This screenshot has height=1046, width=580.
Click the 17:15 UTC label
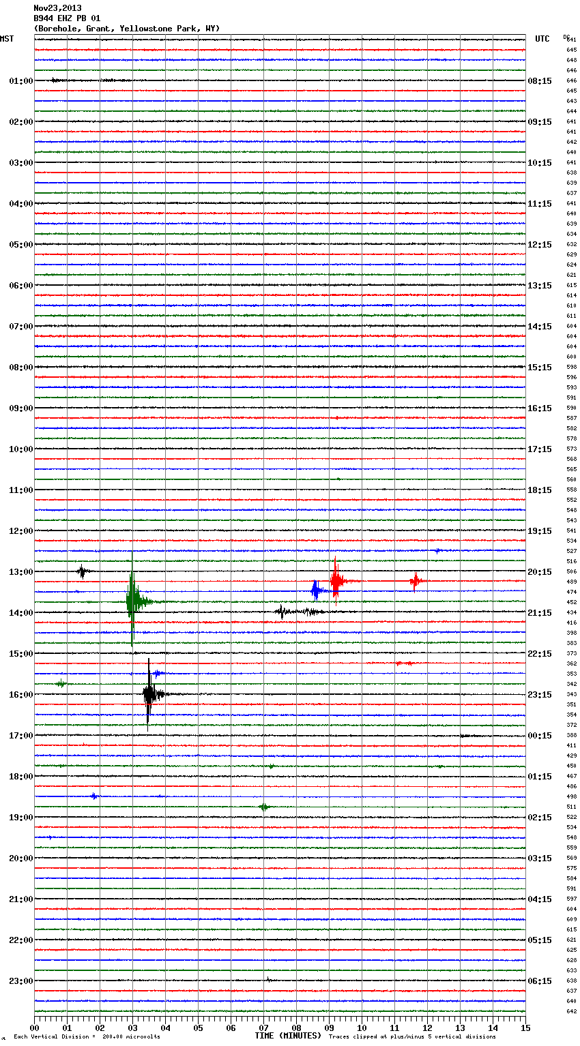coord(540,449)
